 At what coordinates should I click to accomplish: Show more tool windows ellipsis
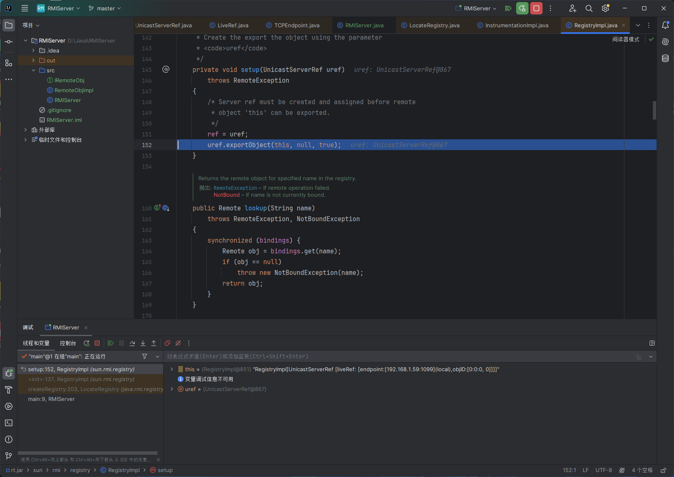point(9,79)
